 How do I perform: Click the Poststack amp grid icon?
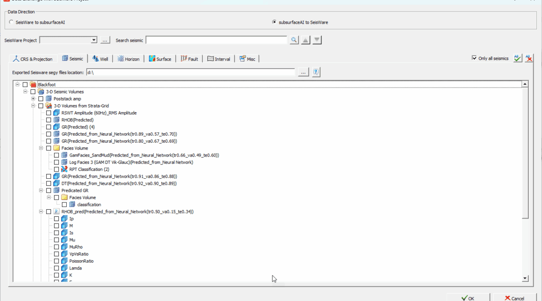49,99
